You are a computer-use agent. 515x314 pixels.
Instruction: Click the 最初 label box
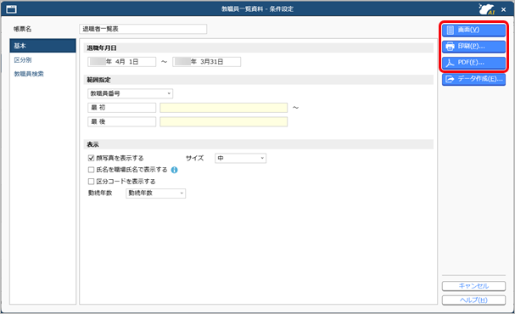[x=121, y=108]
